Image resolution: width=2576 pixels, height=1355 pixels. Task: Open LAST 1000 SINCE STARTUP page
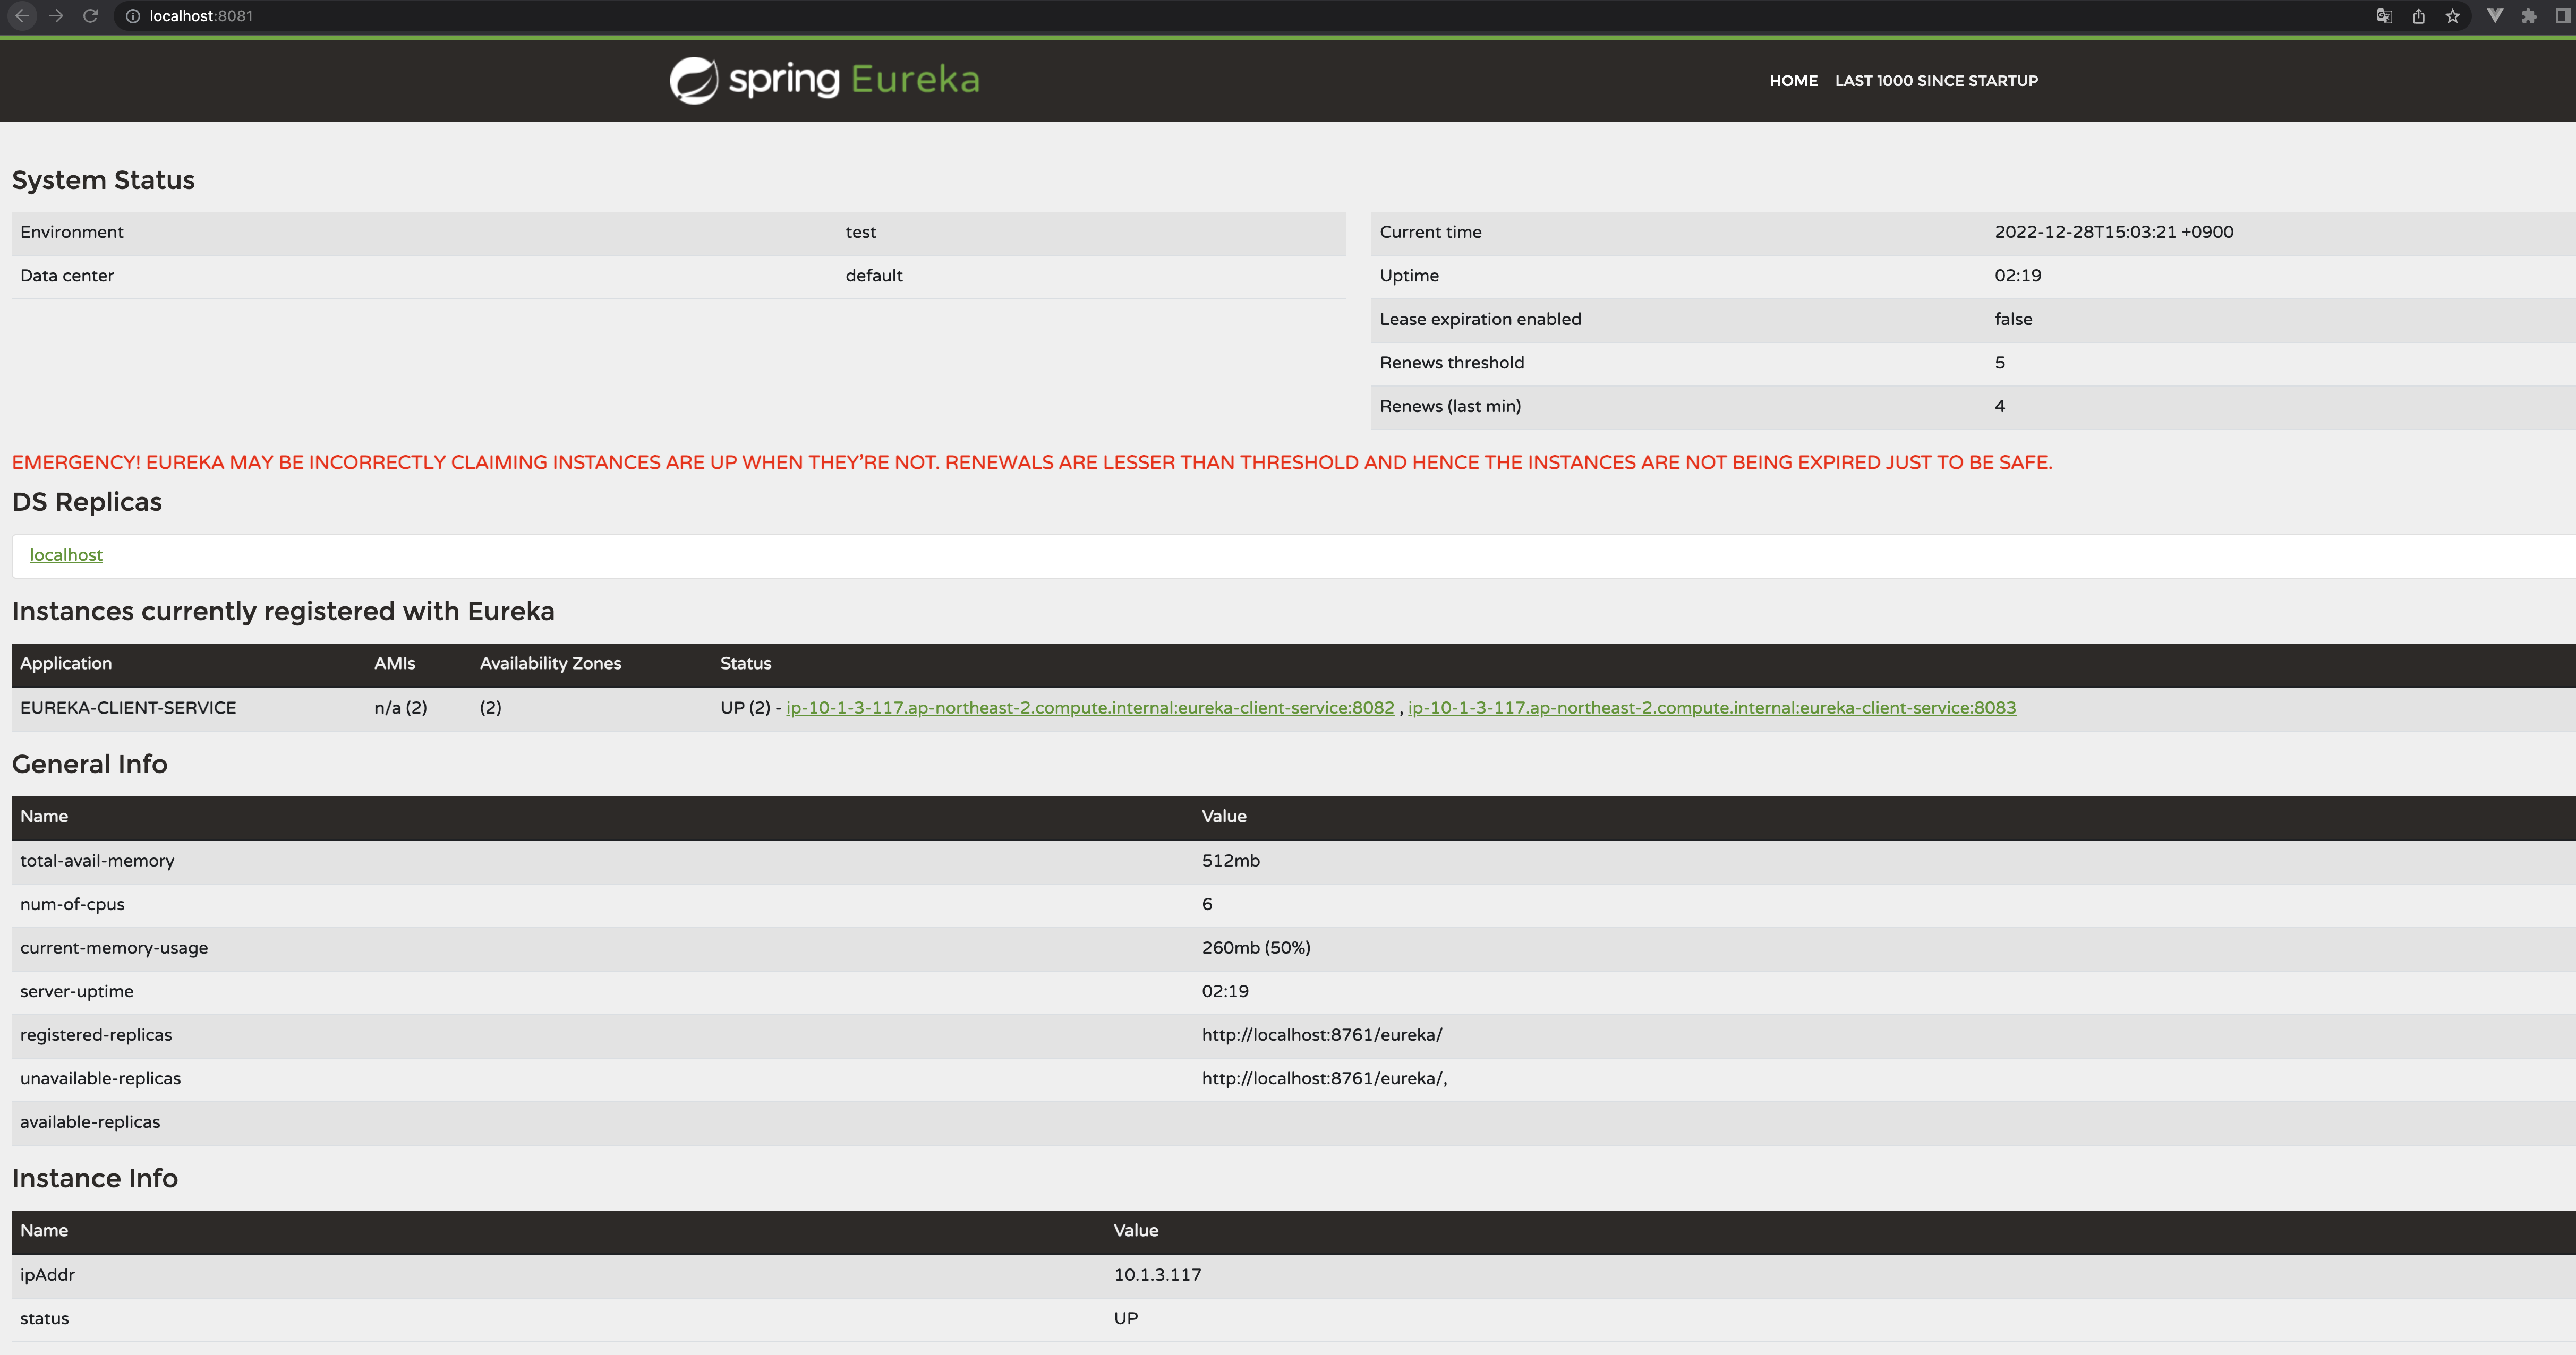pos(1935,81)
